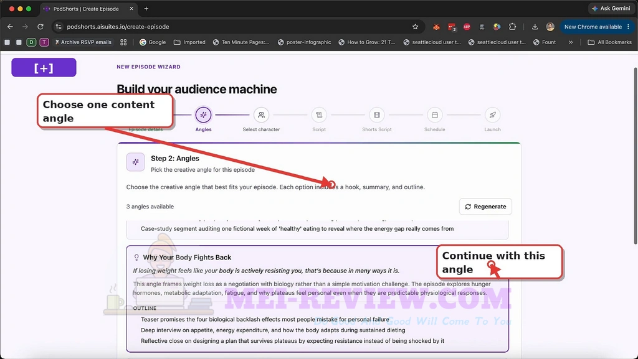The width and height of the screenshot is (638, 359).
Task: Click the purple [+] button
Action: [x=44, y=67]
